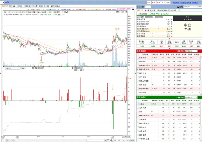
Task: Click page 3 button at chart bottom left
Action: coord(8,140)
